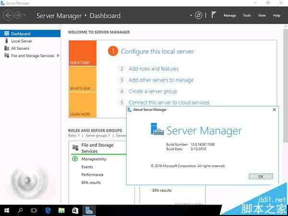
Task: Expand File and Storage Services arrow
Action: coord(58,56)
